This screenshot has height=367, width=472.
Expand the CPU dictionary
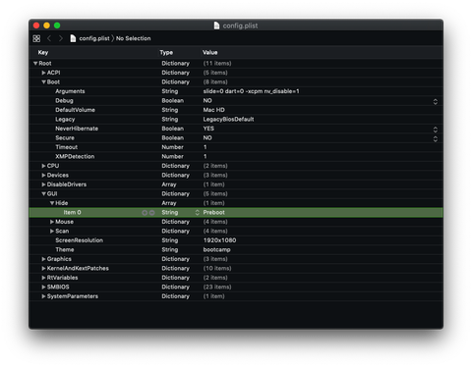(x=43, y=166)
